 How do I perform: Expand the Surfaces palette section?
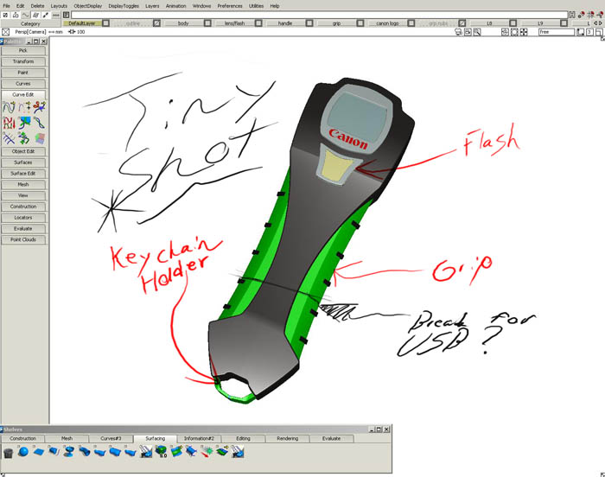(x=23, y=162)
